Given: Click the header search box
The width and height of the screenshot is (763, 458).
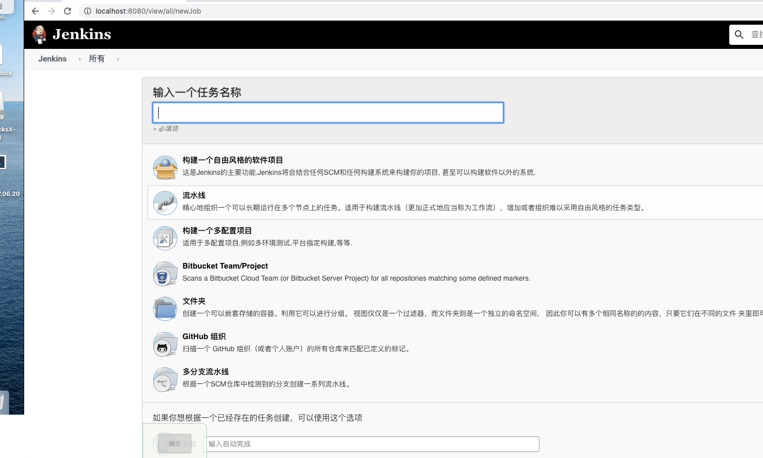Looking at the screenshot, I should click(x=746, y=34).
